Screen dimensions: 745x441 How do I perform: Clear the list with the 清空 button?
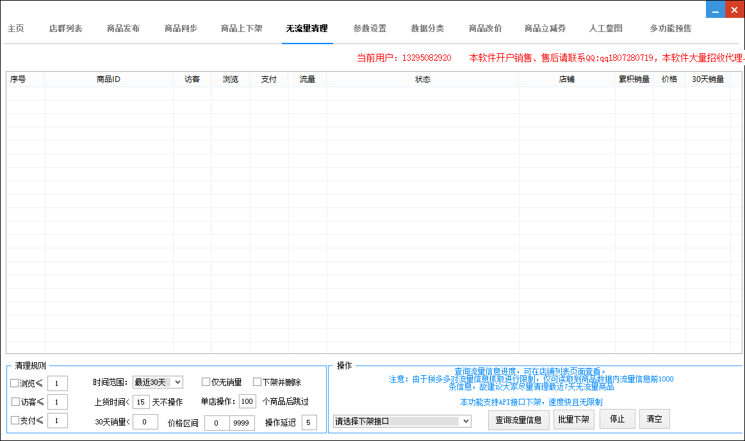coord(654,419)
